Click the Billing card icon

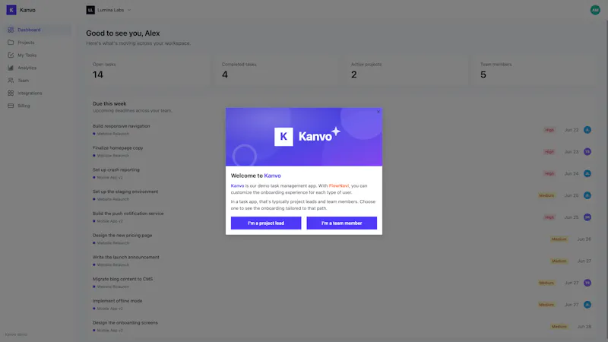pos(11,106)
